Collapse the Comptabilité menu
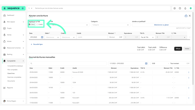This screenshot has width=195, height=110. point(14,61)
